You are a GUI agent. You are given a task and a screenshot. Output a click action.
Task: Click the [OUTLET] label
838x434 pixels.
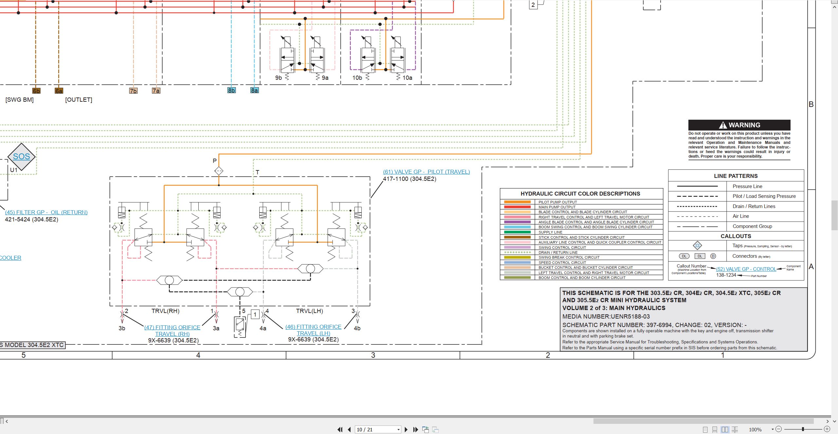pyautogui.click(x=79, y=100)
